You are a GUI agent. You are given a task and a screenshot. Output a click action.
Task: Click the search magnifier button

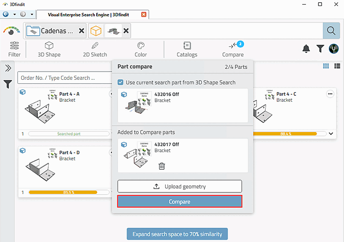[x=330, y=31]
